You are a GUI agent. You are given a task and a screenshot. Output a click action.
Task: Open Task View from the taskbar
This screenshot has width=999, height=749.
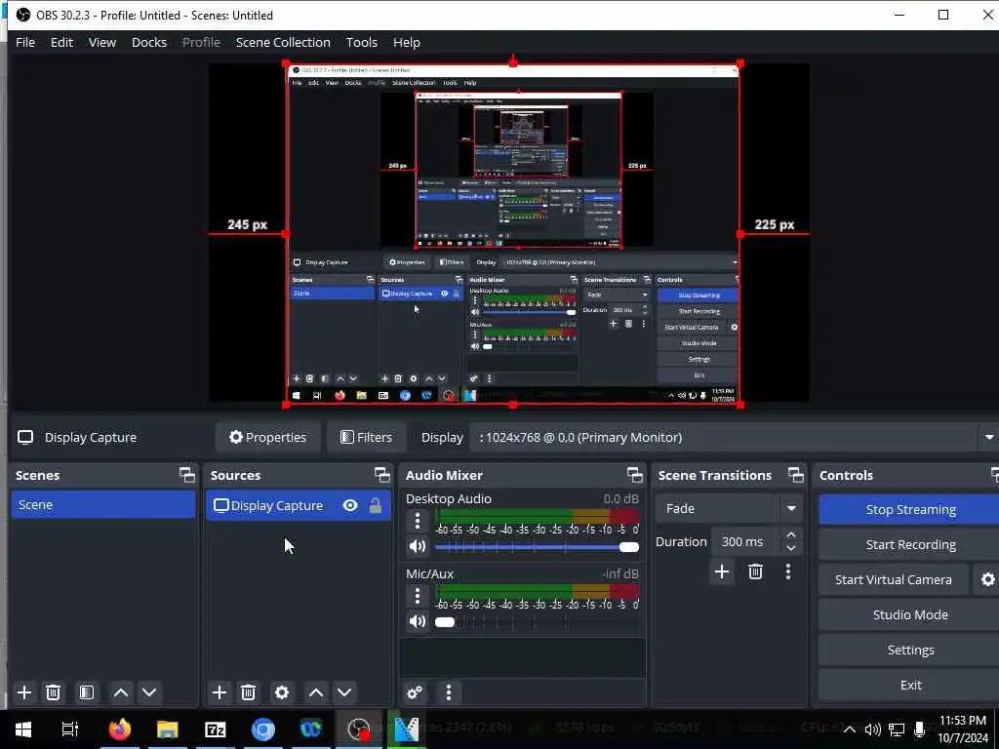click(70, 729)
